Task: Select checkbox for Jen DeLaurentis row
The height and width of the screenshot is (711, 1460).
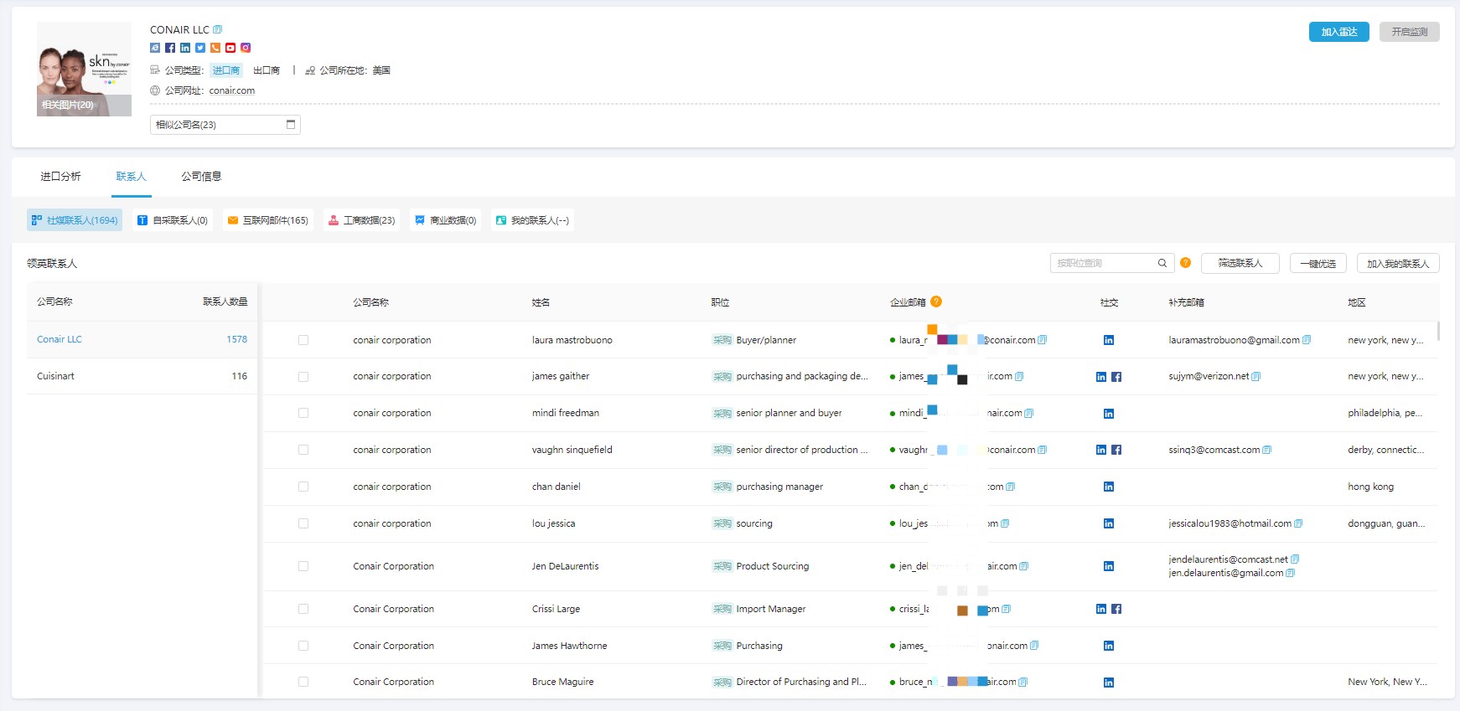Action: click(x=303, y=566)
